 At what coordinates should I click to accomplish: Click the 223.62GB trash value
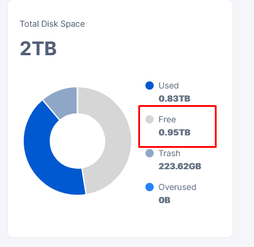[180, 166]
